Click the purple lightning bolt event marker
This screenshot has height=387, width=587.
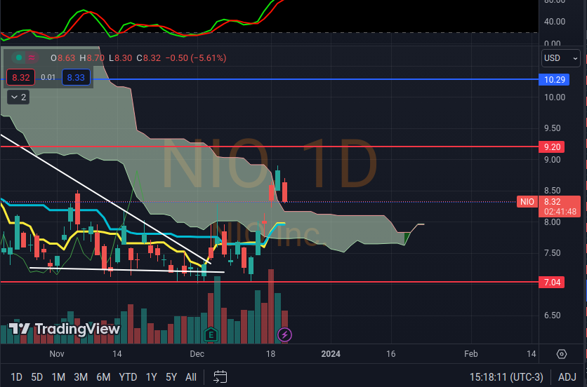tap(284, 334)
